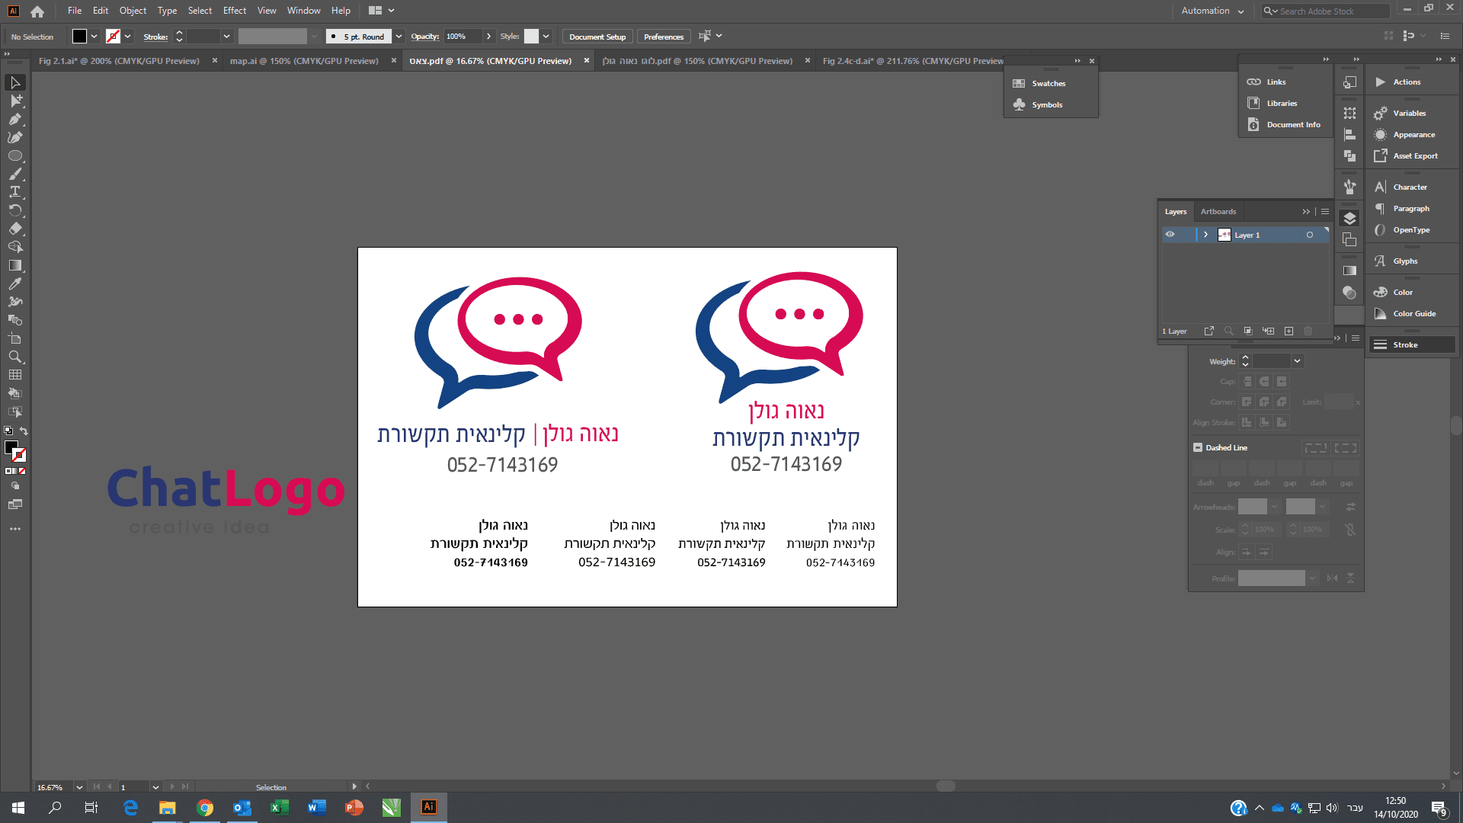Click the black fill color swatch
The height and width of the screenshot is (823, 1463).
tap(79, 37)
